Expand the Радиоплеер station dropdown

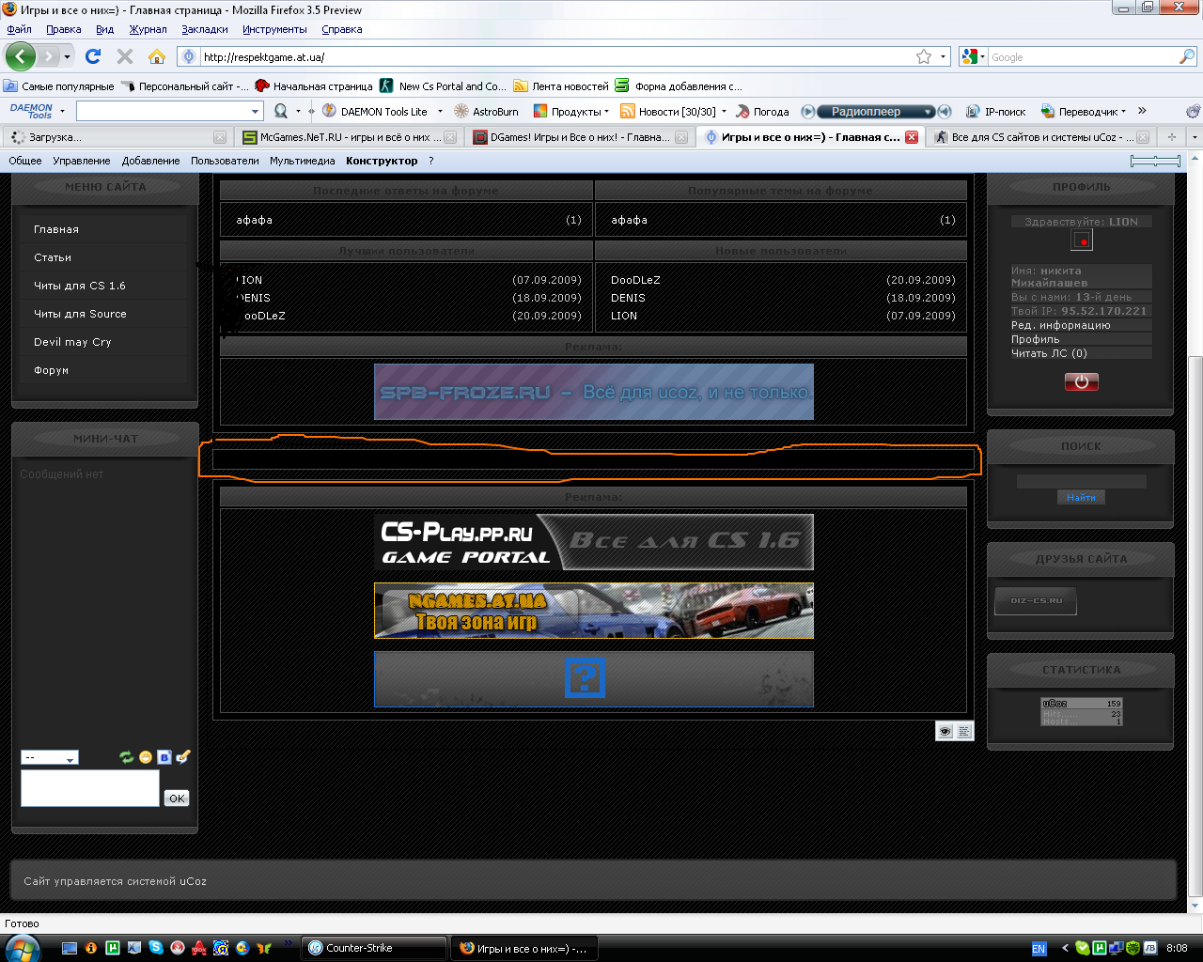tap(929, 111)
